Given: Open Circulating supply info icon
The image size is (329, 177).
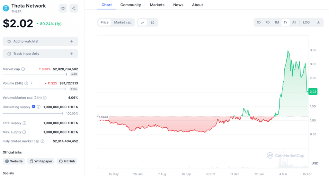Looking at the screenshot, I should 39,107.
